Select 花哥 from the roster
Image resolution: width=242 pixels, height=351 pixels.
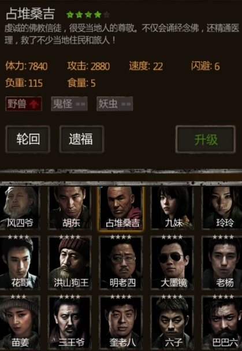tap(20, 263)
